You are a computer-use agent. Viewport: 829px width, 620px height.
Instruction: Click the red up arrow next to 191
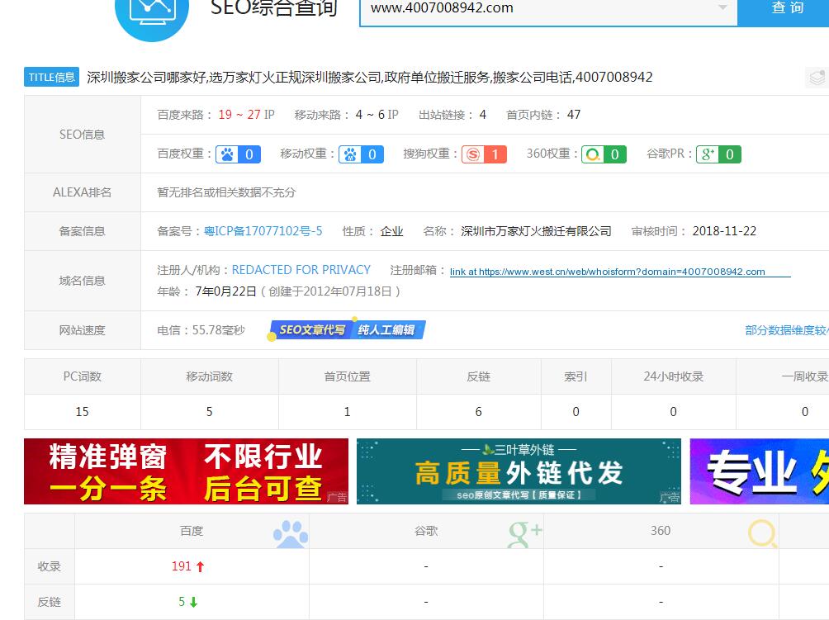tap(200, 566)
